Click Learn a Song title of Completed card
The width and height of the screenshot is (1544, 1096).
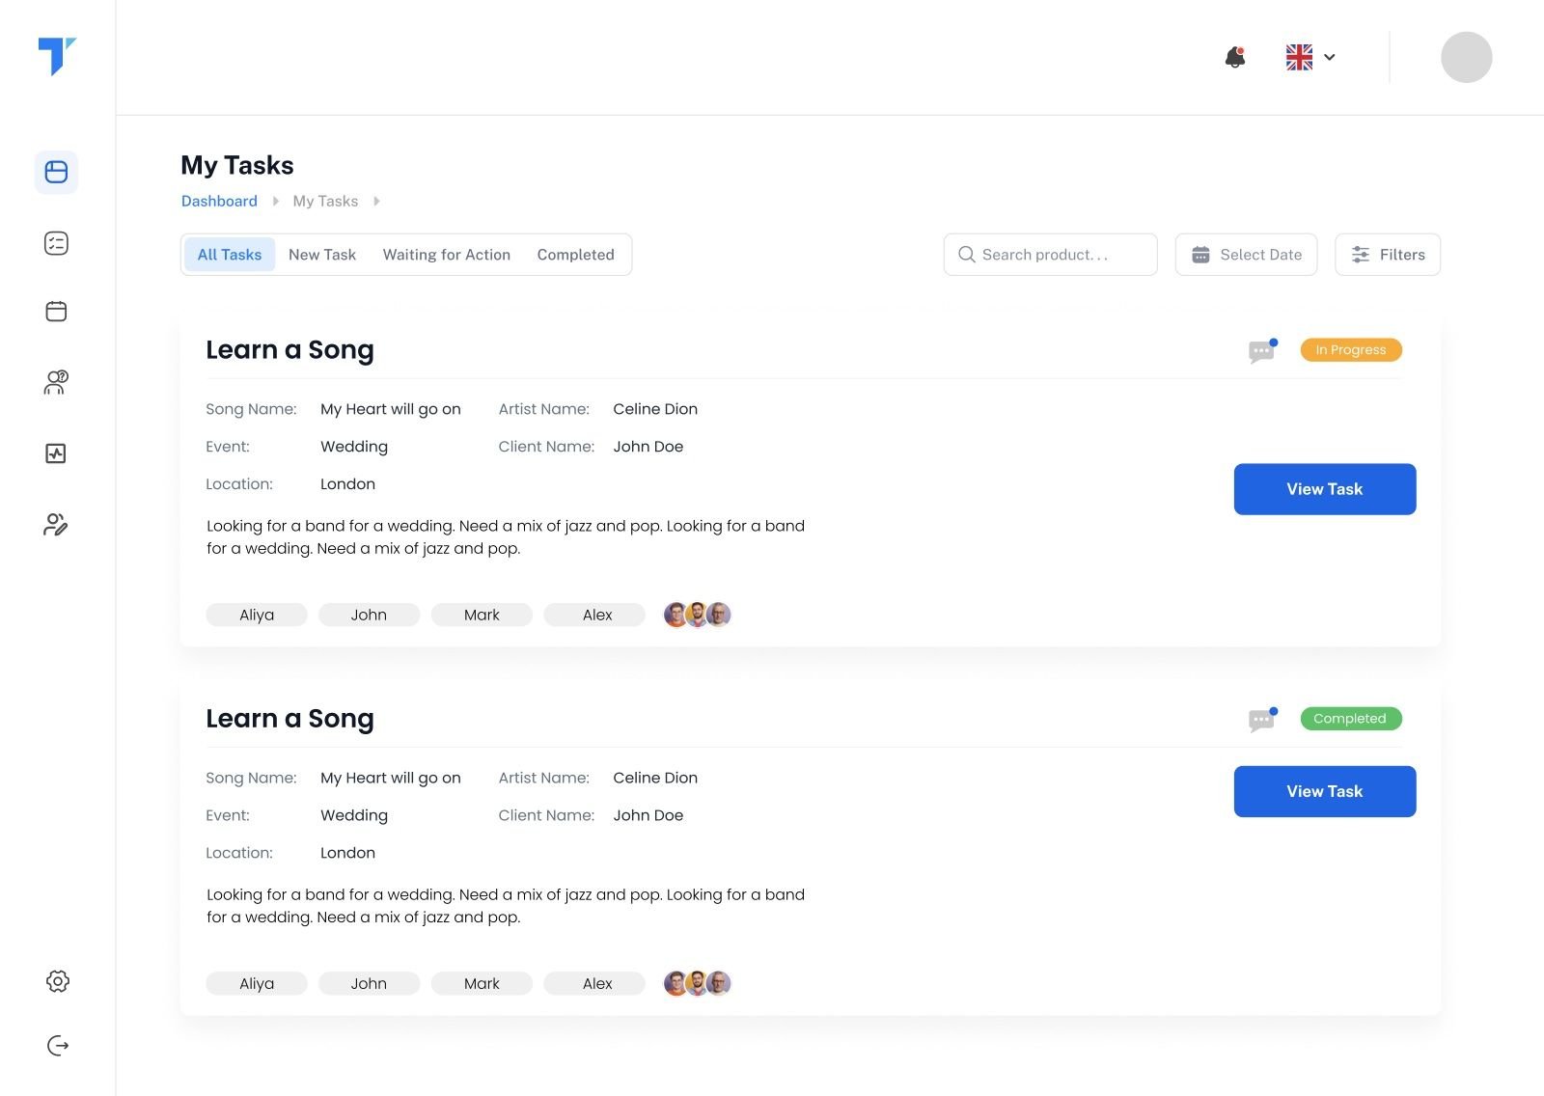pyautogui.click(x=289, y=719)
